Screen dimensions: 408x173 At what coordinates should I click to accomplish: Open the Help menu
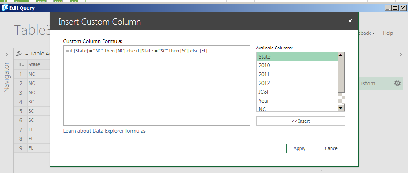(388, 33)
